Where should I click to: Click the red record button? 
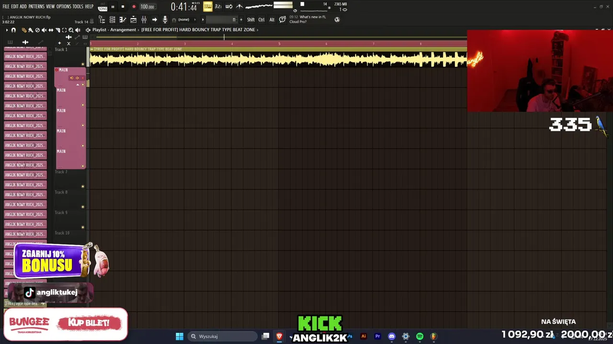tap(134, 7)
